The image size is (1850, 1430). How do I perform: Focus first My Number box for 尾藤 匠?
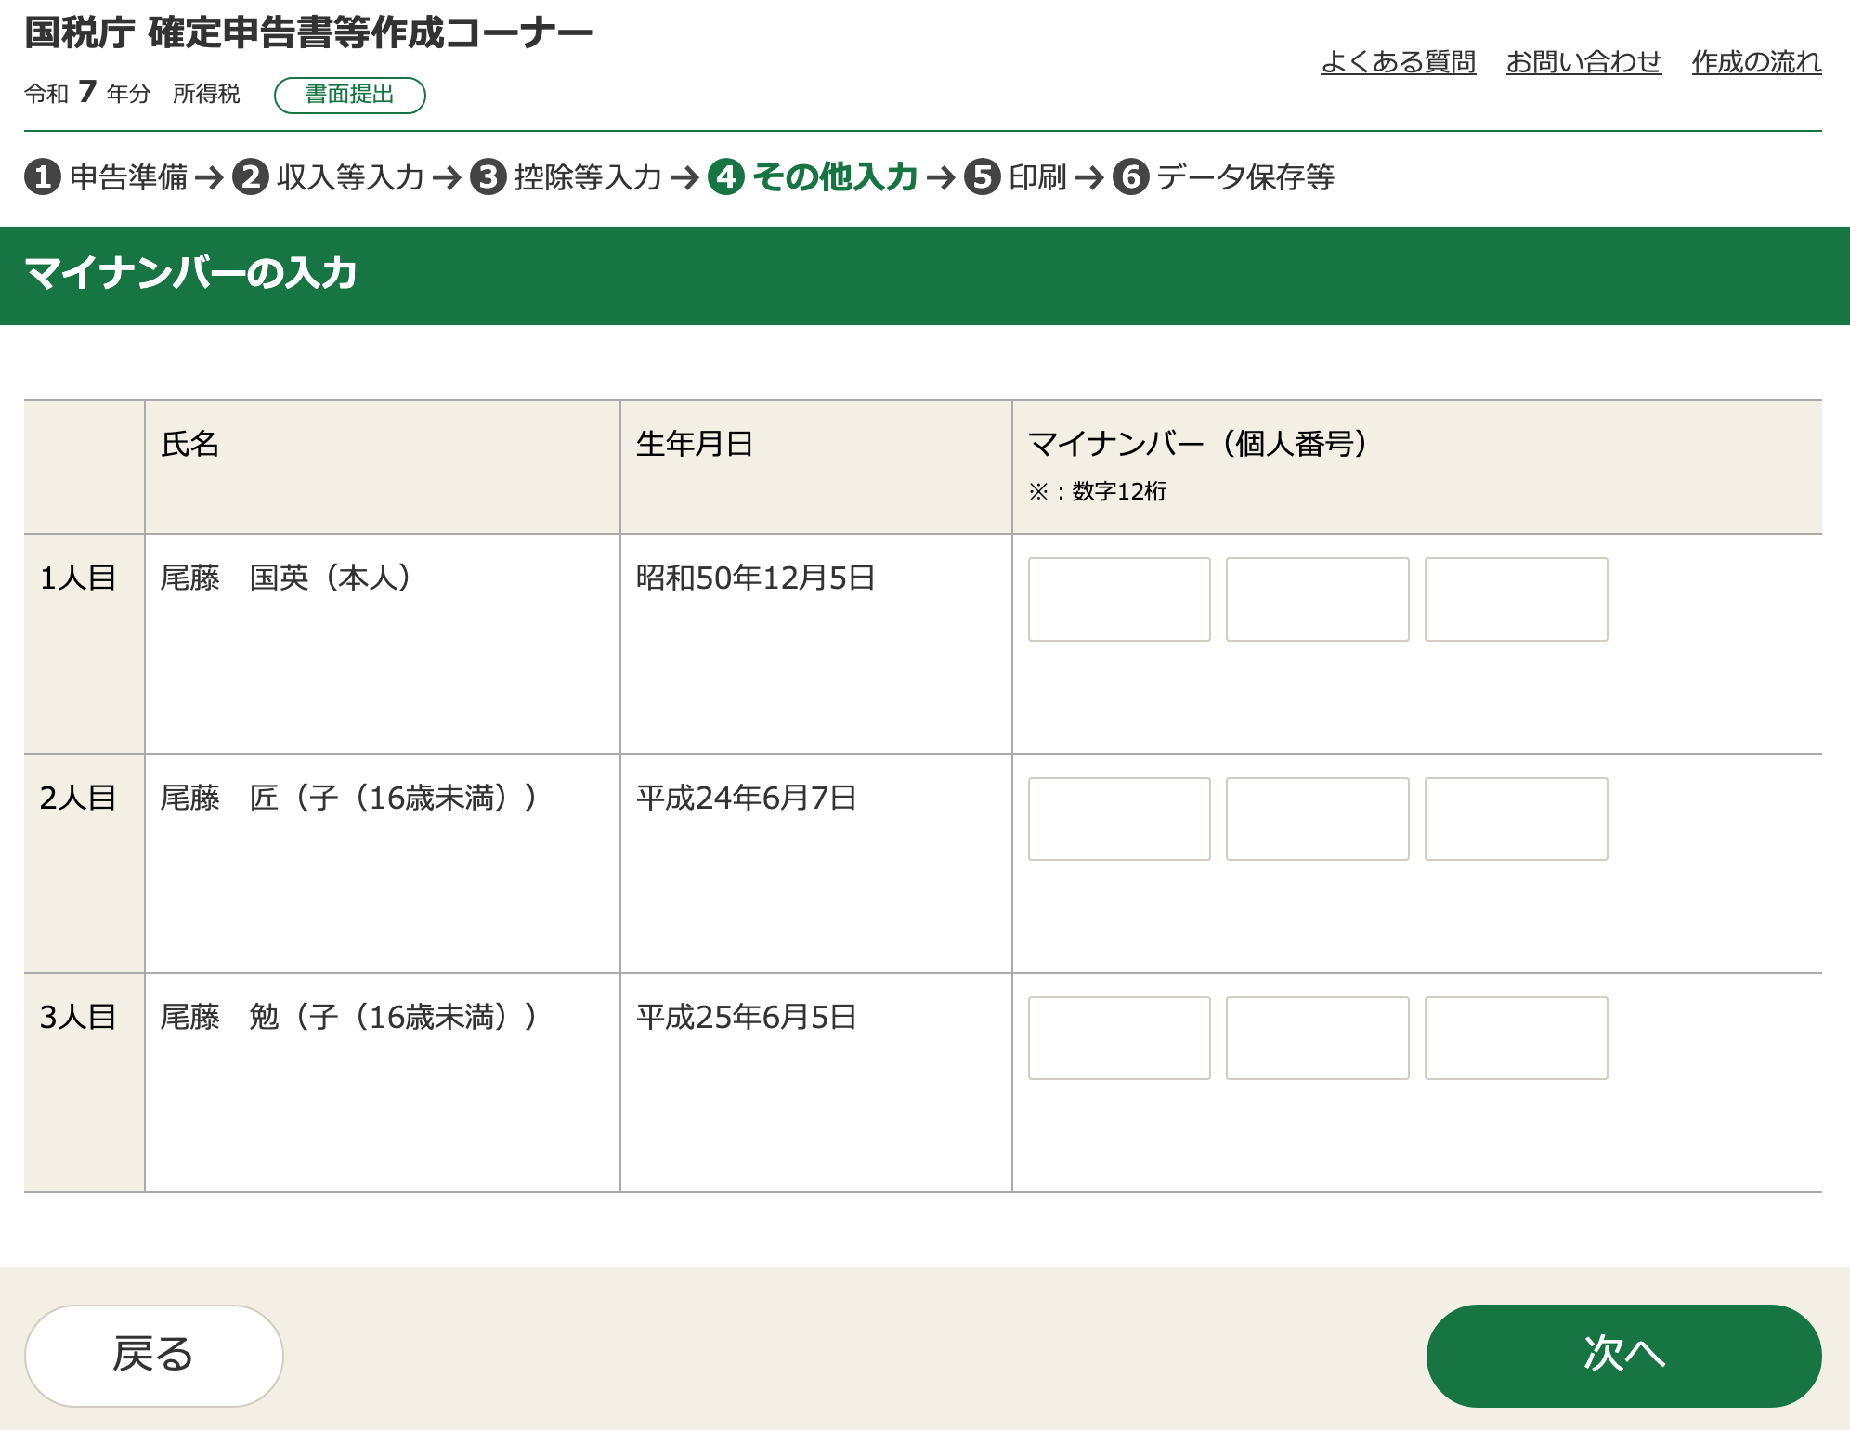[x=1119, y=819]
